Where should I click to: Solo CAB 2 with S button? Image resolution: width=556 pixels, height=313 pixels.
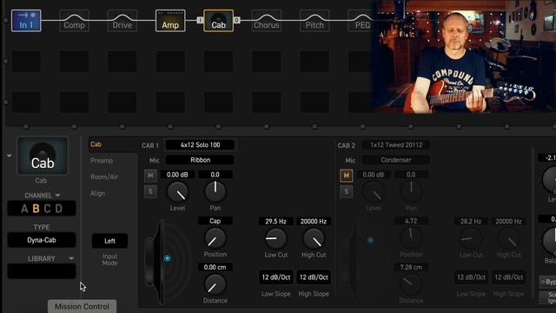347,191
